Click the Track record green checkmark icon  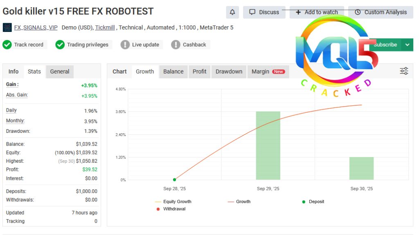(x=7, y=45)
